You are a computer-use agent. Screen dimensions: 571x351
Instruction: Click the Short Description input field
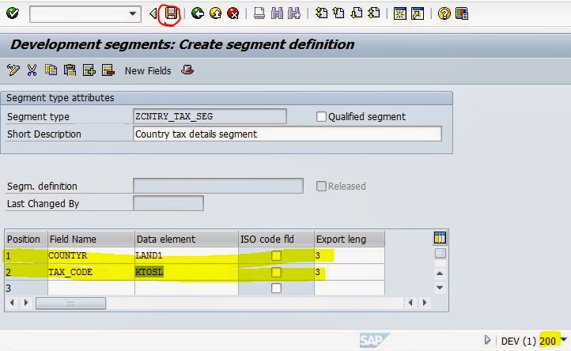tap(287, 134)
